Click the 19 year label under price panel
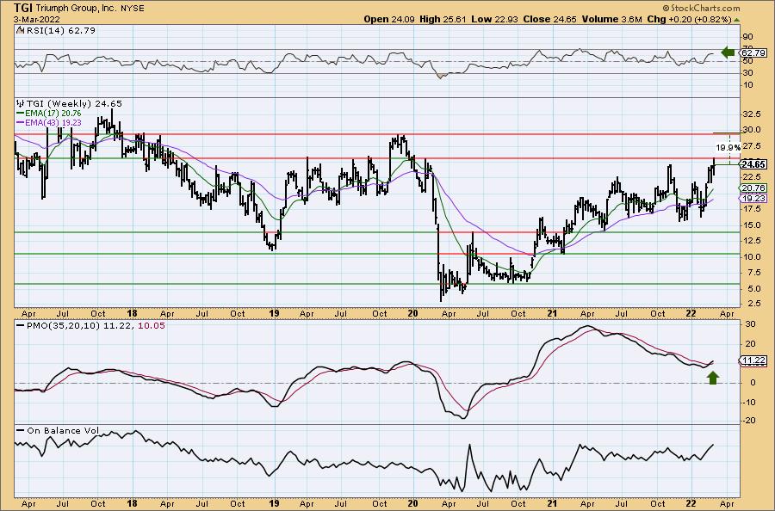 tap(275, 313)
